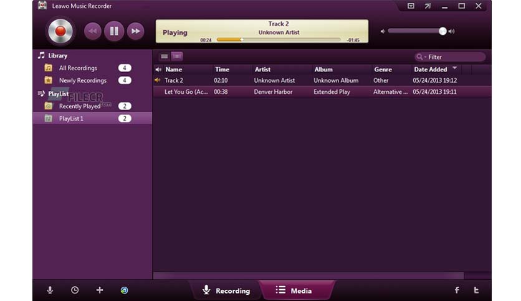Click the All Recordings folder icon
This screenshot has width=521, height=301.
(48, 68)
